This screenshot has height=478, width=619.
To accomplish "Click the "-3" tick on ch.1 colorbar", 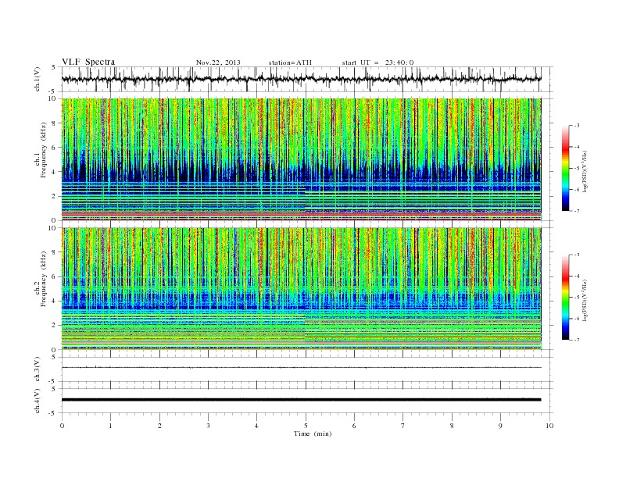I will pyautogui.click(x=576, y=126).
